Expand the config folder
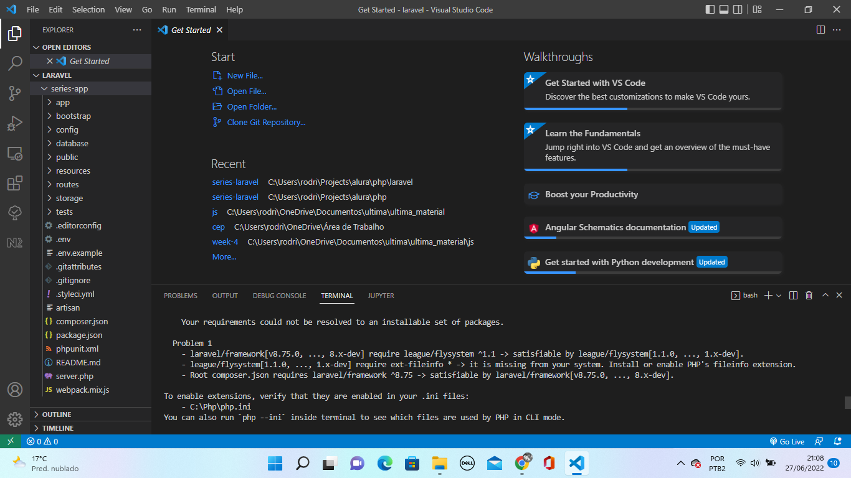Image resolution: width=851 pixels, height=478 pixels. 90,129
